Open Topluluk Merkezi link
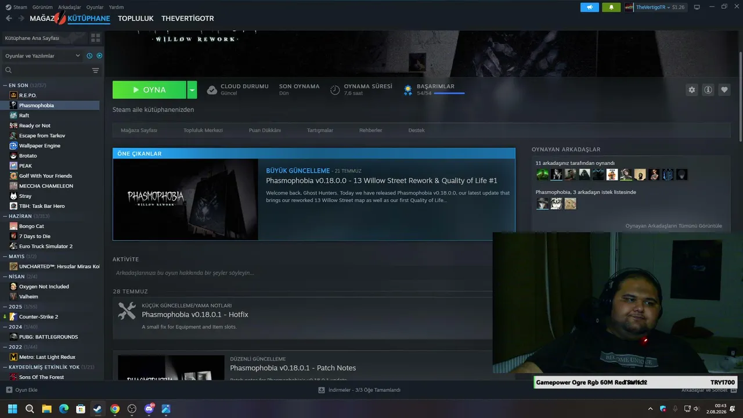This screenshot has width=743, height=418. tap(203, 130)
